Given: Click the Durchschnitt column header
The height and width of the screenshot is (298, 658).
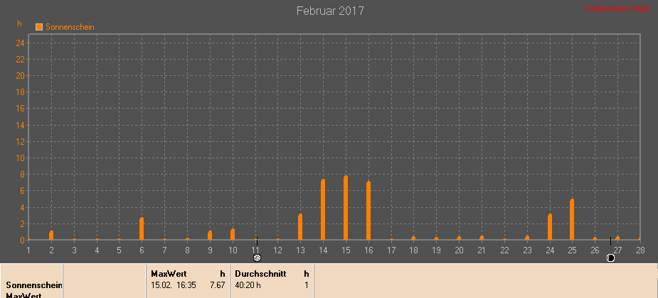Looking at the screenshot, I should click(260, 274).
